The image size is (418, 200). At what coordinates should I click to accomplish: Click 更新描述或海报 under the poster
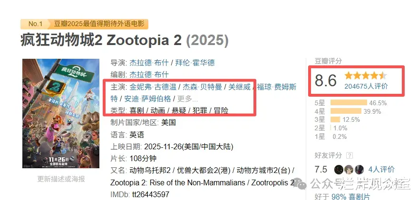[61, 179]
